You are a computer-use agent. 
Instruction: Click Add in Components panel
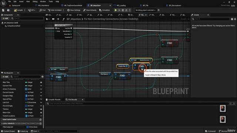click(x=5, y=18)
